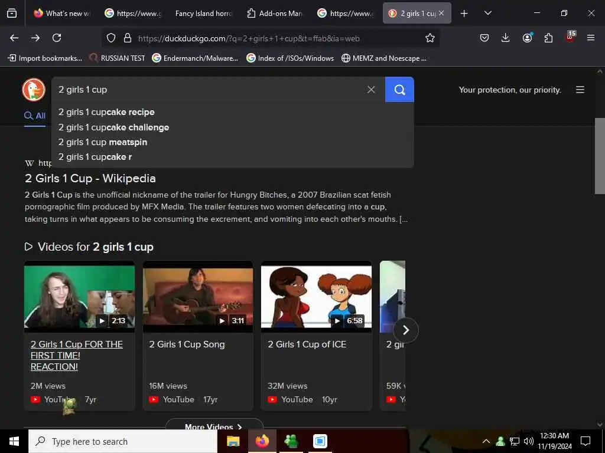The width and height of the screenshot is (605, 453).
Task: Open the green people app on the taskbar
Action: pyautogui.click(x=291, y=441)
